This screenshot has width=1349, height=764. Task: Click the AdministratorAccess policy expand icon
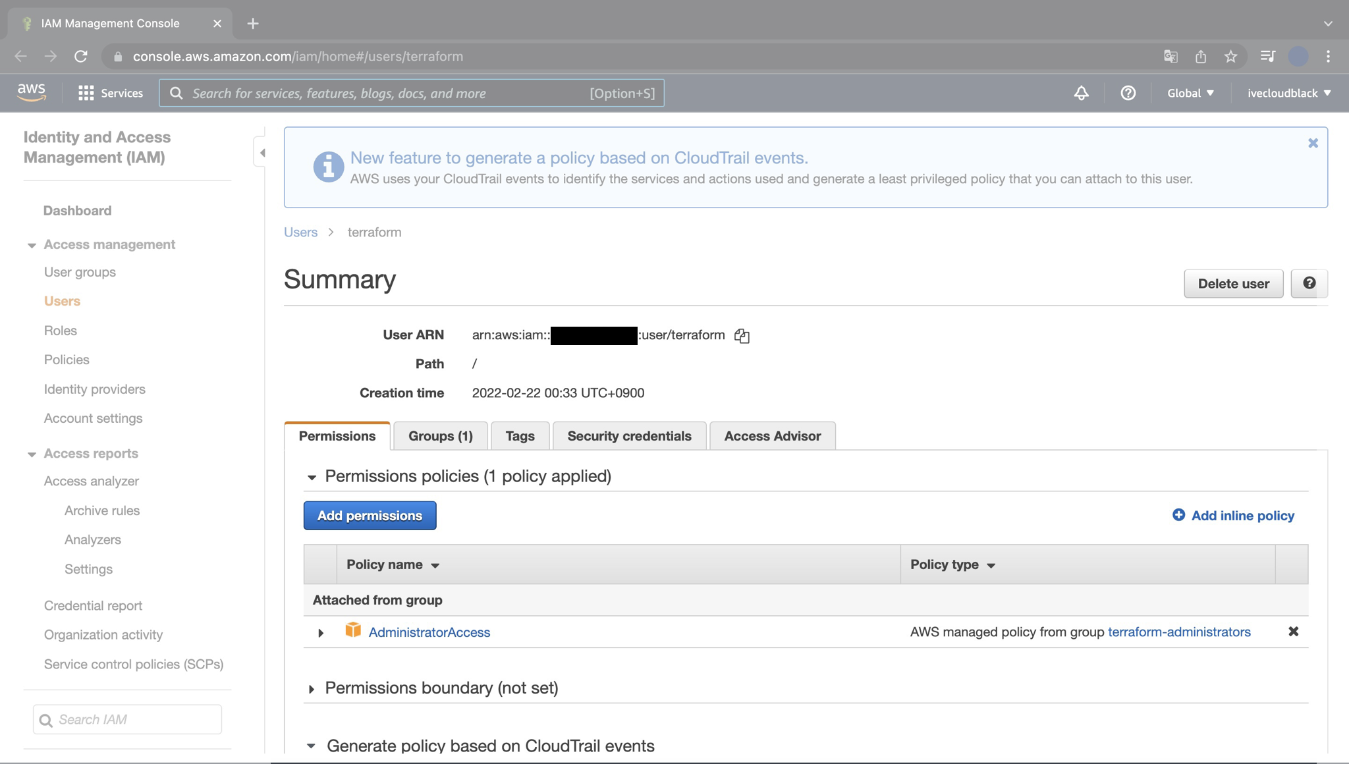tap(321, 632)
